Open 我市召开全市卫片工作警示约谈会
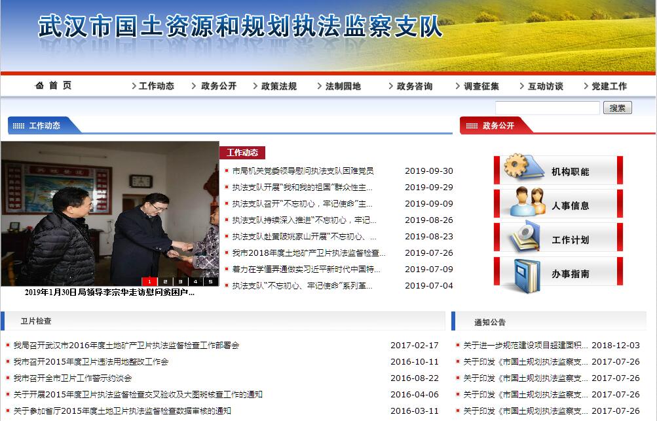The height and width of the screenshot is (421, 657). pyautogui.click(x=73, y=378)
